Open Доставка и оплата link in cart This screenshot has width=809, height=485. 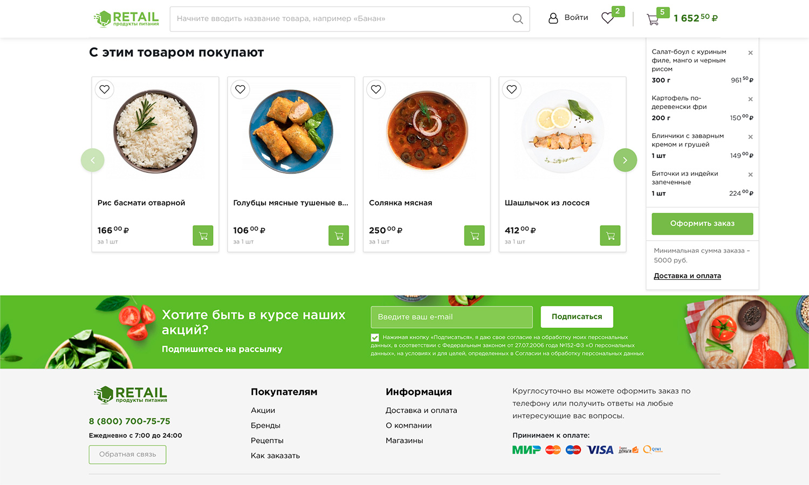[x=687, y=276]
